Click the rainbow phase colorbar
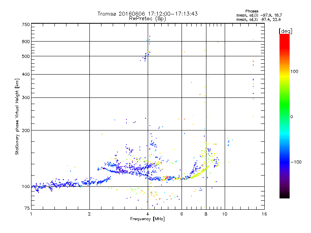 [285, 116]
